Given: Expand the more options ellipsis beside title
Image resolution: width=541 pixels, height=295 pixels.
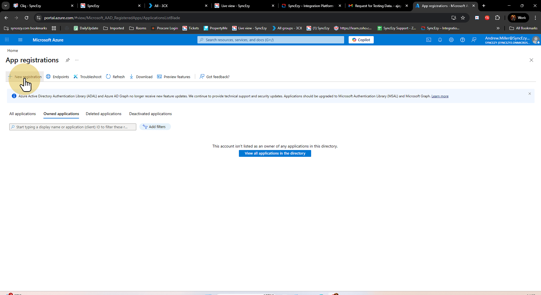Looking at the screenshot, I should click(77, 60).
